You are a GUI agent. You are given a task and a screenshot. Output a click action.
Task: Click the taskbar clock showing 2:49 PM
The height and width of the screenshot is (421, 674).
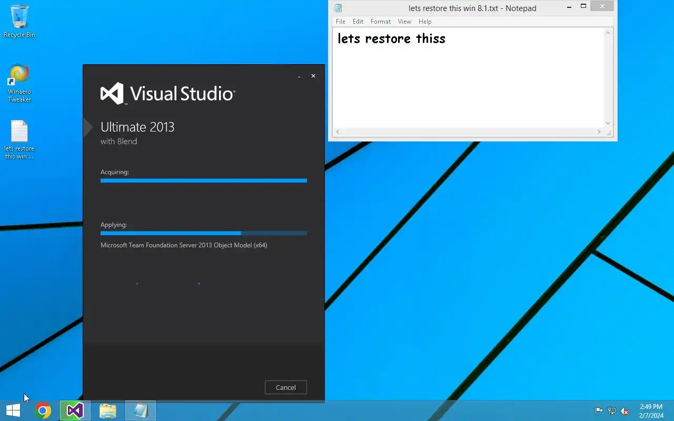651,411
